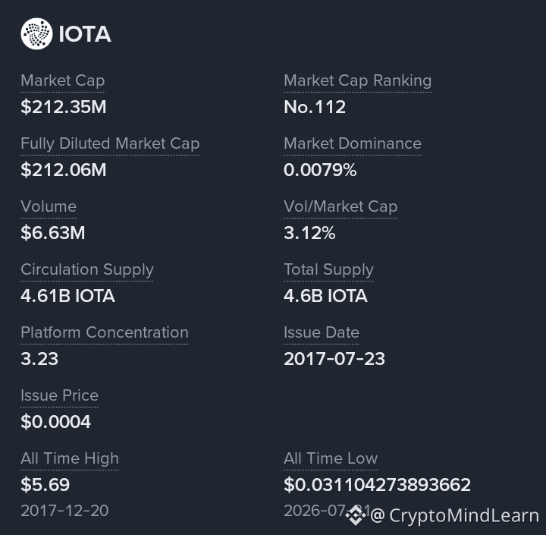Click the Vol/Market Cap label

coord(340,206)
